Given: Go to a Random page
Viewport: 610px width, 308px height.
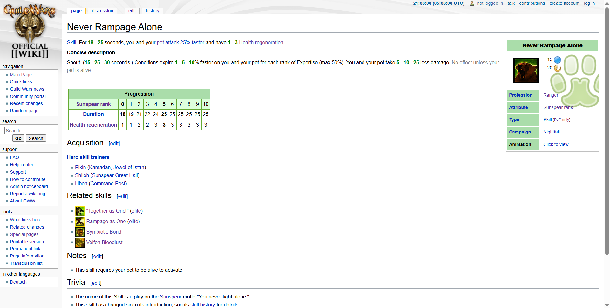Looking at the screenshot, I should (x=24, y=111).
